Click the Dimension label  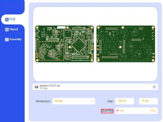point(43,101)
